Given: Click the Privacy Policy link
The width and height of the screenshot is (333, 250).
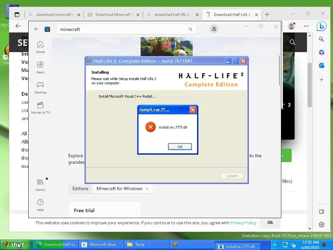Looking at the screenshot, I should 243,223.
